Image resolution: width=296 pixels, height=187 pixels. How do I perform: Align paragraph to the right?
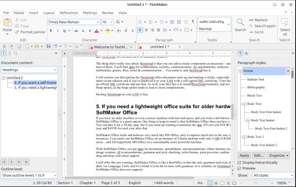pos(152,30)
